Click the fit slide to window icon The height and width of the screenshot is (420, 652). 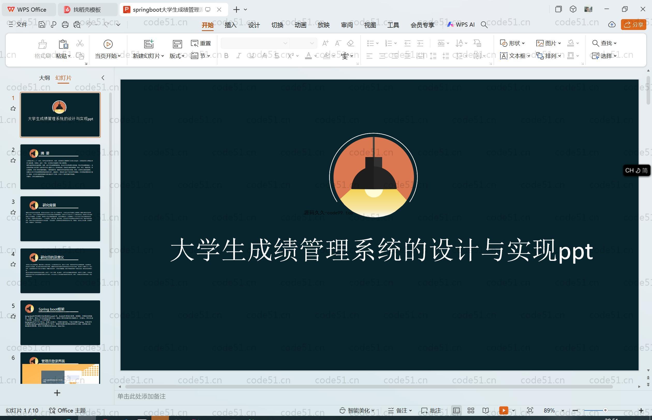tap(530, 410)
